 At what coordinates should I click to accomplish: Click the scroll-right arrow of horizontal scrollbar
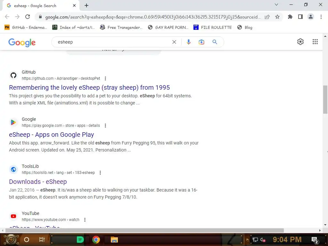click(x=320, y=230)
